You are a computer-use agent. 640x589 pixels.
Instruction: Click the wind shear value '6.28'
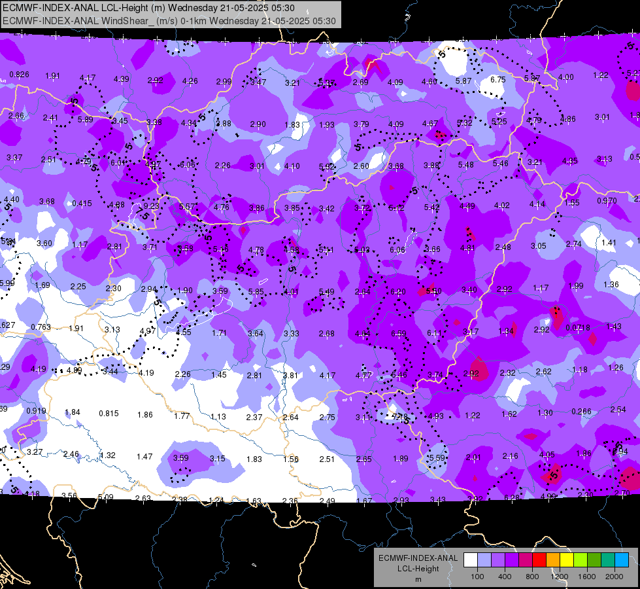[x=512, y=497]
